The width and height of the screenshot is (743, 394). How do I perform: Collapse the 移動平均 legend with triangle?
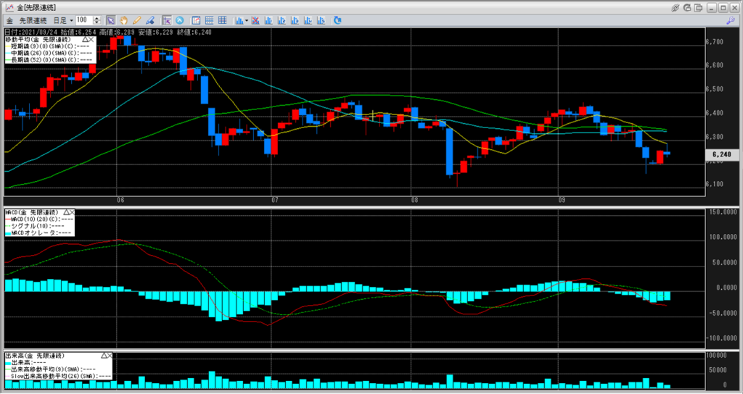click(x=86, y=40)
